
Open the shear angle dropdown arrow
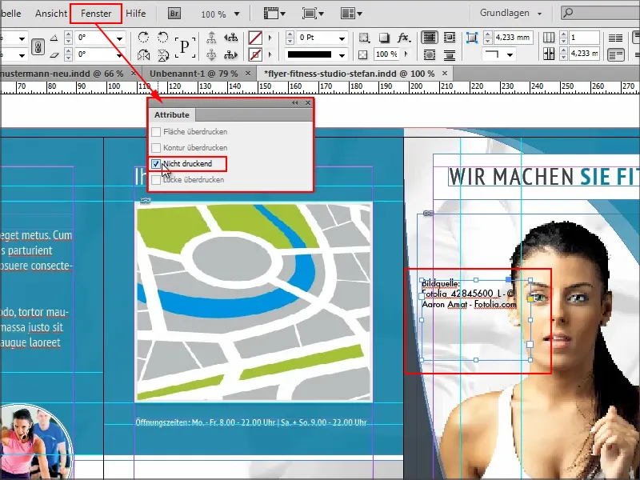click(x=119, y=54)
